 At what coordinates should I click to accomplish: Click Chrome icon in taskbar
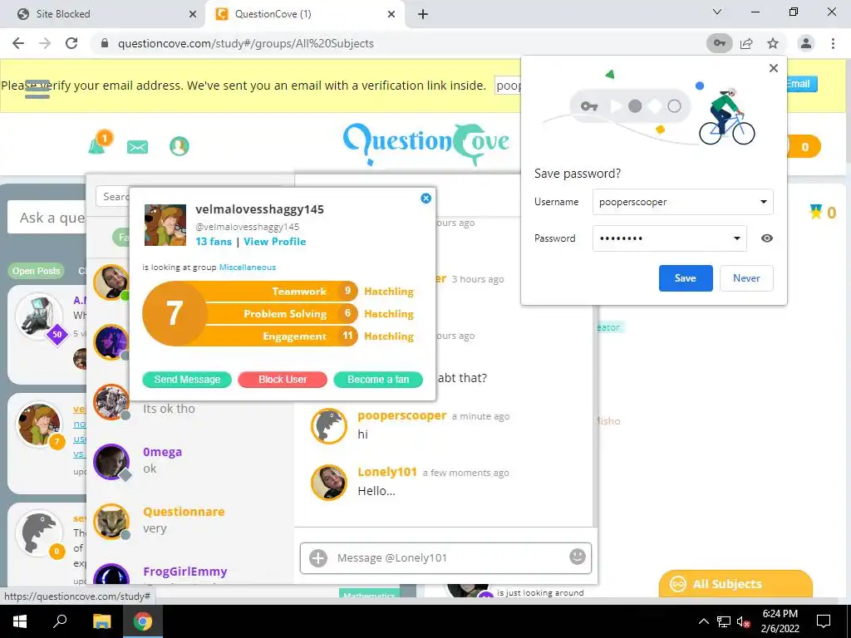143,621
